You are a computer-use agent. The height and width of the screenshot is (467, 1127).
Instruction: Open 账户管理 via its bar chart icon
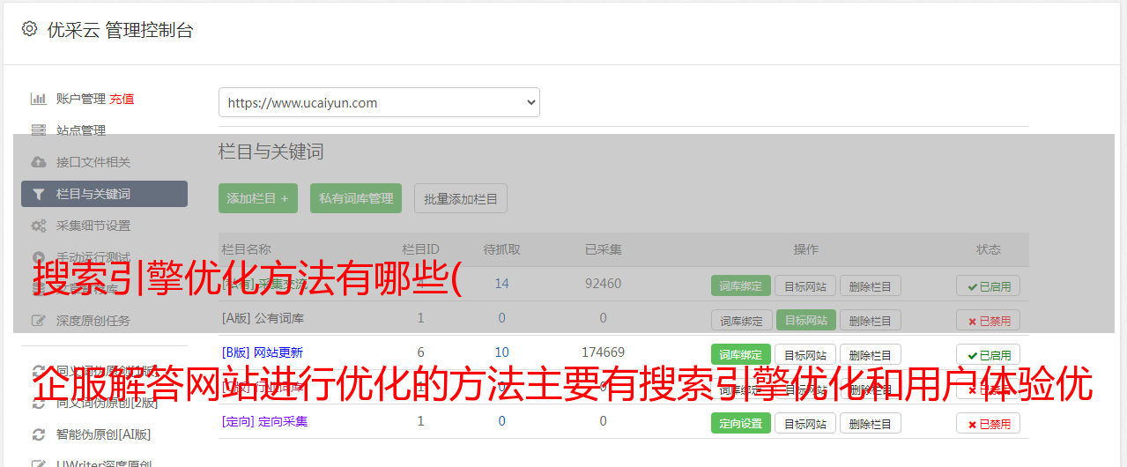38,99
